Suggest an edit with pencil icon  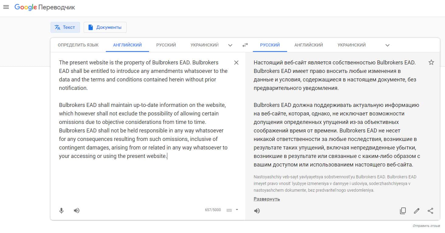pyautogui.click(x=417, y=211)
